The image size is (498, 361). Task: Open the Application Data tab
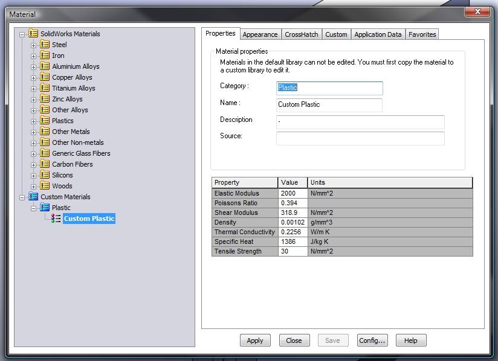click(x=378, y=34)
